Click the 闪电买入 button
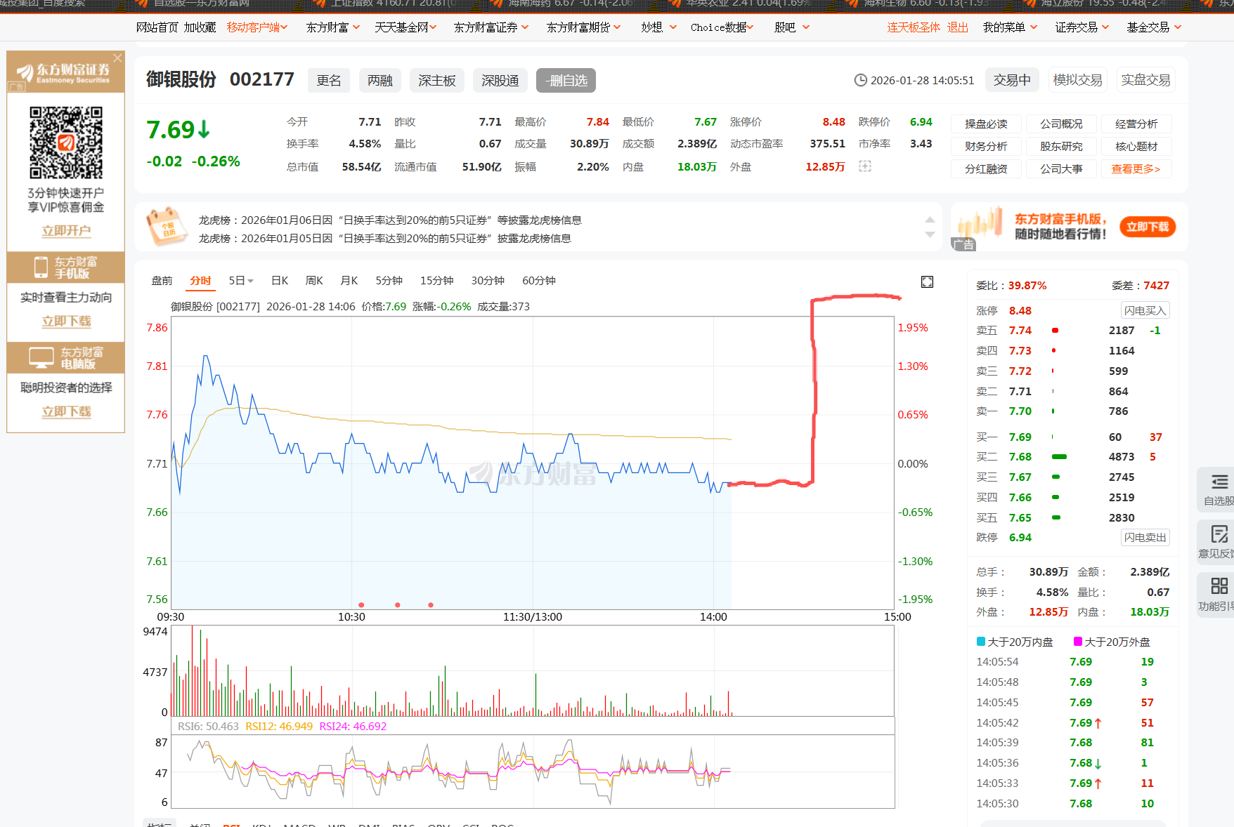 click(1145, 310)
